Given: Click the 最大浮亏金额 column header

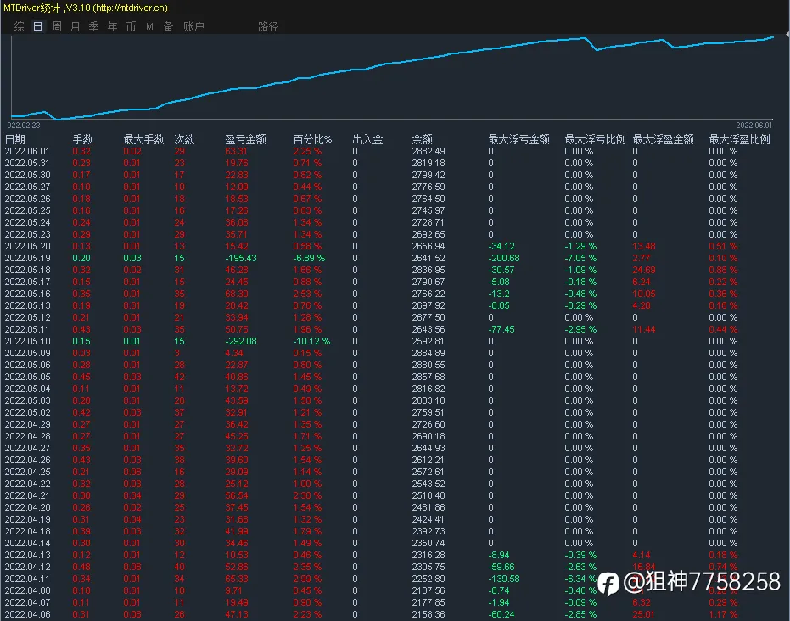Looking at the screenshot, I should click(519, 139).
